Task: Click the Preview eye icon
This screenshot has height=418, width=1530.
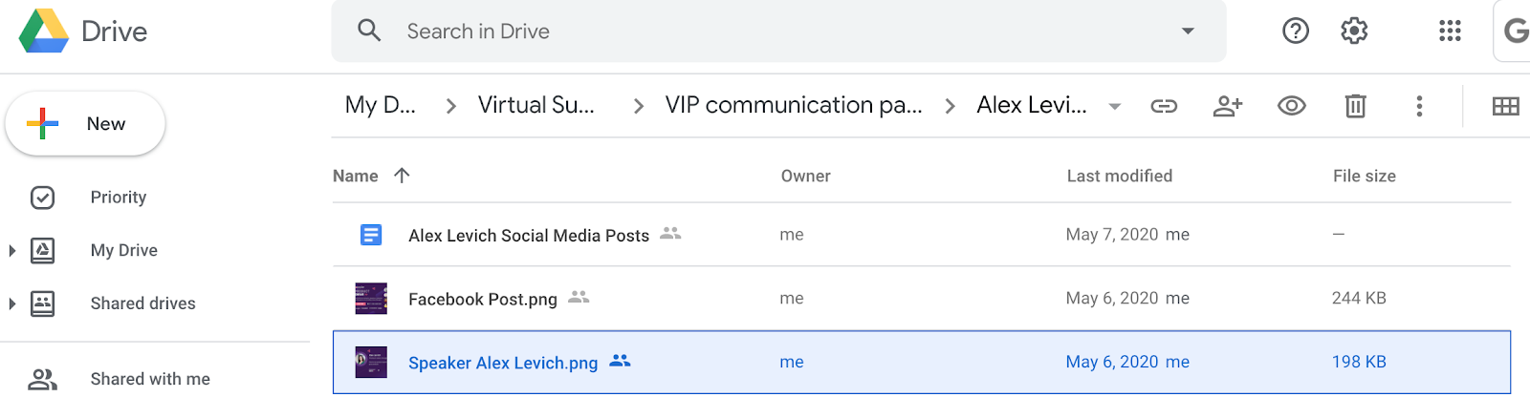Action: click(1292, 106)
